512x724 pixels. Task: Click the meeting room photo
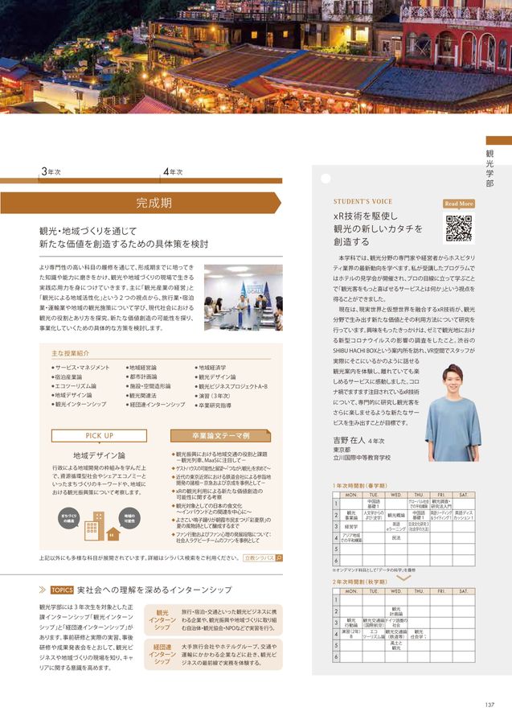(244, 298)
